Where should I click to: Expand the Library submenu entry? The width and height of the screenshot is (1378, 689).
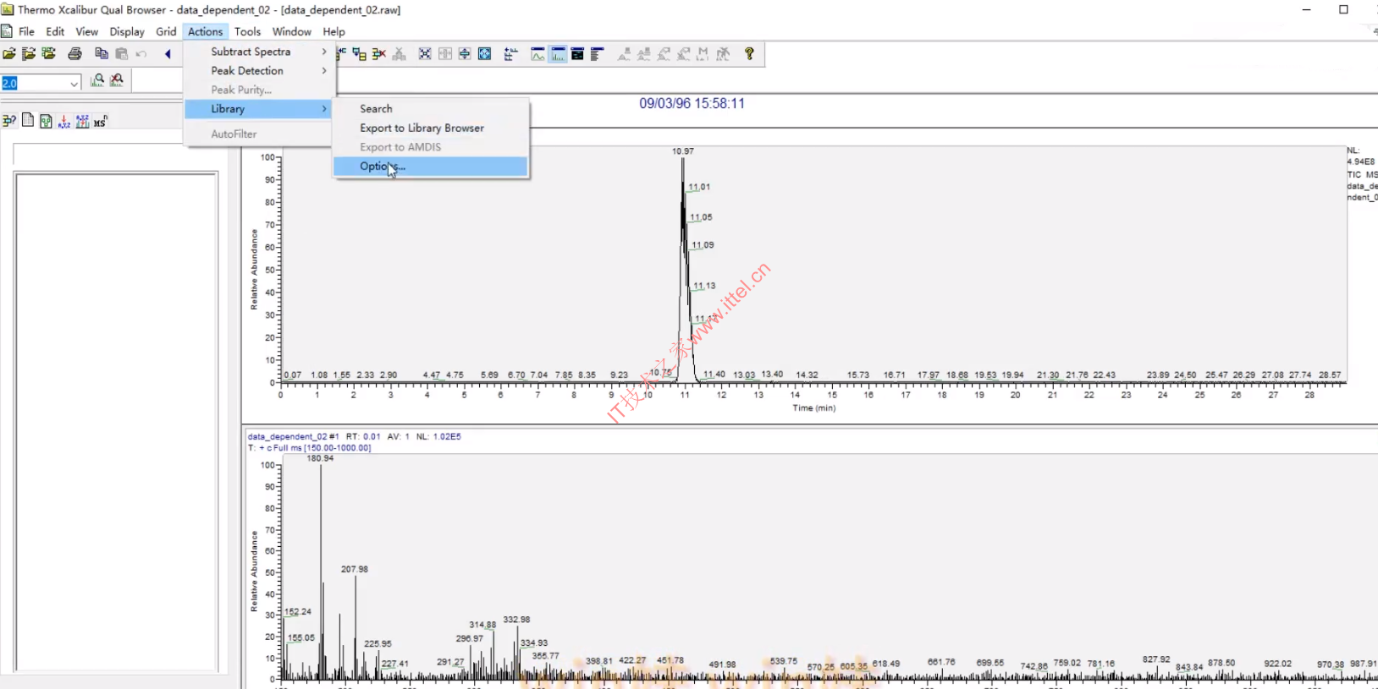(x=259, y=109)
